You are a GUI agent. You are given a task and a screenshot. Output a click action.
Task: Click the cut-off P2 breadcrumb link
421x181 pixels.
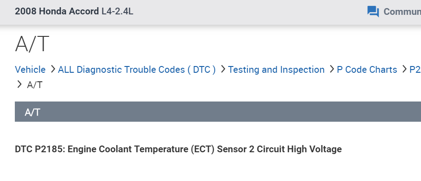tap(414, 70)
